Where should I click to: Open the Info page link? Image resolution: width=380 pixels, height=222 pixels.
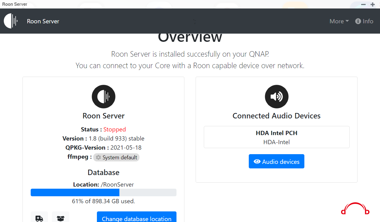pos(364,21)
